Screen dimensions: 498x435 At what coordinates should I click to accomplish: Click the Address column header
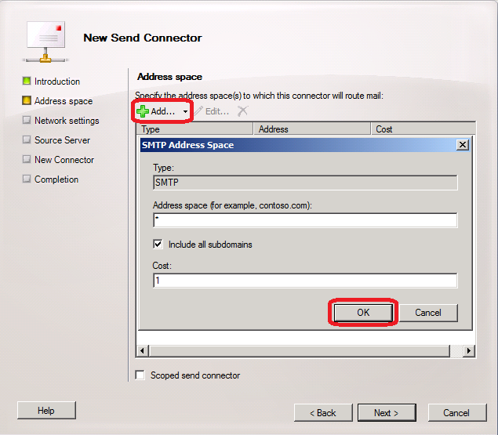coord(312,129)
